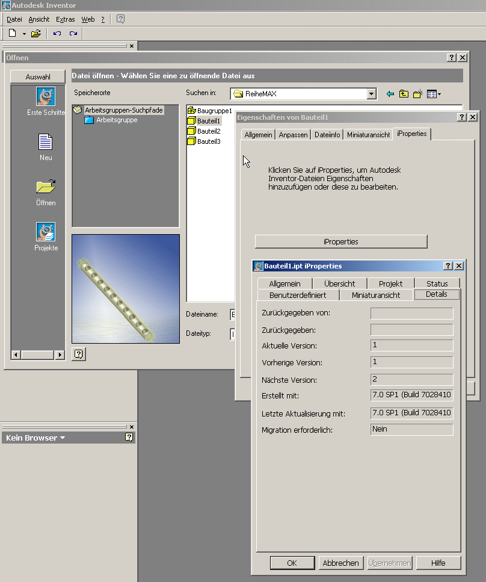Viewport: 486px width, 582px height.
Task: Switch to Miniaturansicht tab in iProperties dialog
Action: click(x=376, y=295)
